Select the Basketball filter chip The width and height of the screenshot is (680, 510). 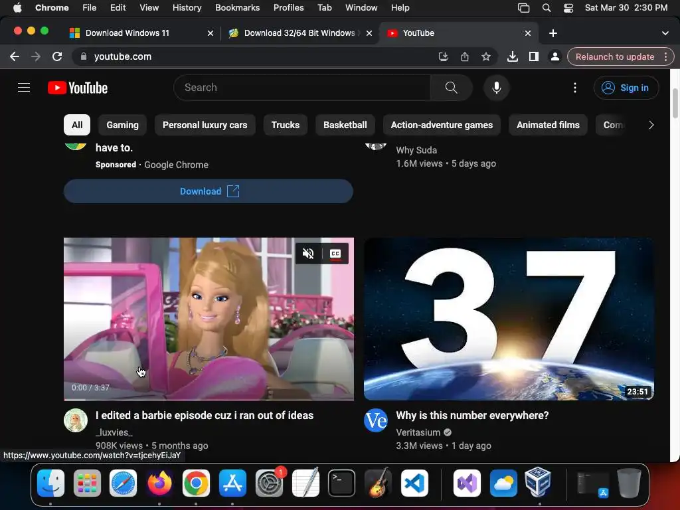click(345, 125)
